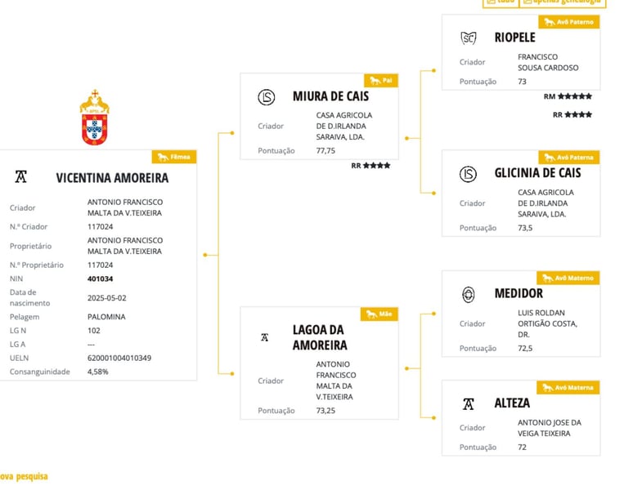Viewport: 642px width, 490px height.
Task: Open the Lagoa da Amoreira horse record
Action: point(320,337)
